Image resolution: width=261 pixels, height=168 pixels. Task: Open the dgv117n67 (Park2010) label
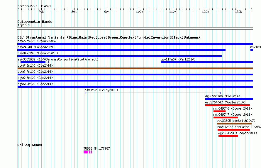178,59
